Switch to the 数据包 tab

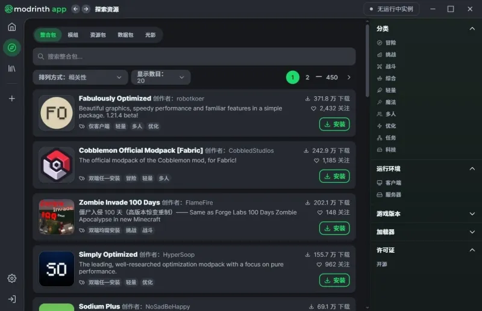click(125, 35)
